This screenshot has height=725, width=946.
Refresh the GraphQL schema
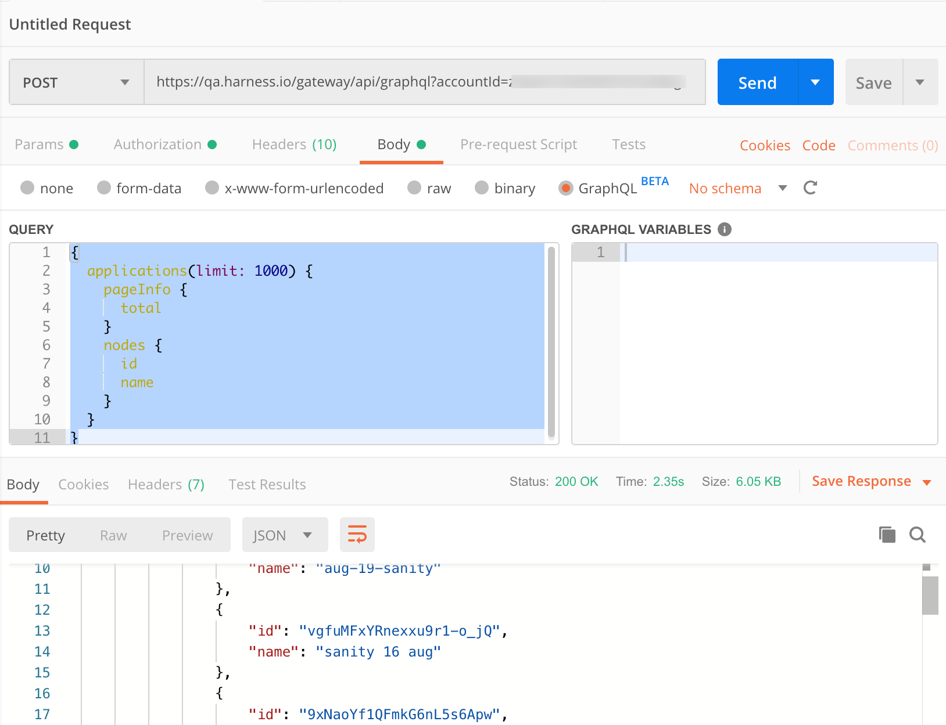click(x=810, y=187)
